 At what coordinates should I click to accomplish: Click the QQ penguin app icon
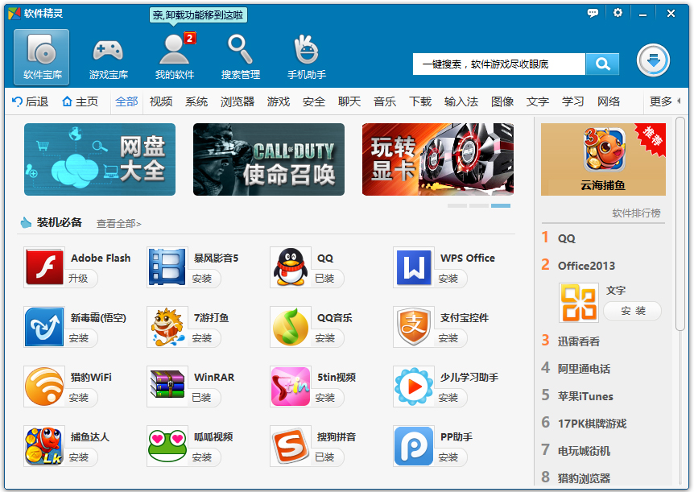point(290,266)
